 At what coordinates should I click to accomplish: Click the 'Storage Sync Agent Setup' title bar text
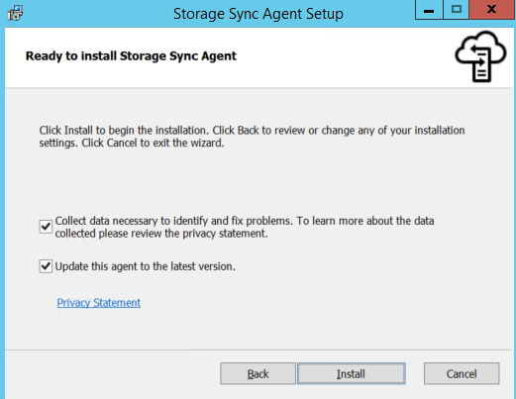[x=258, y=14]
